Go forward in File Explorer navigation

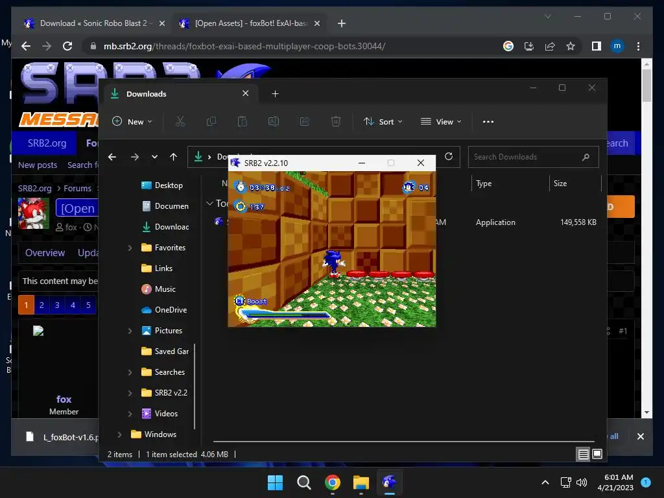(x=135, y=157)
